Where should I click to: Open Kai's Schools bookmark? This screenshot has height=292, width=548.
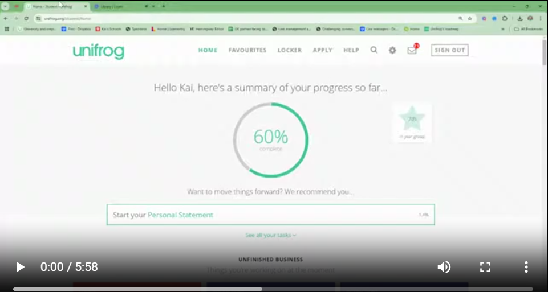[108, 29]
